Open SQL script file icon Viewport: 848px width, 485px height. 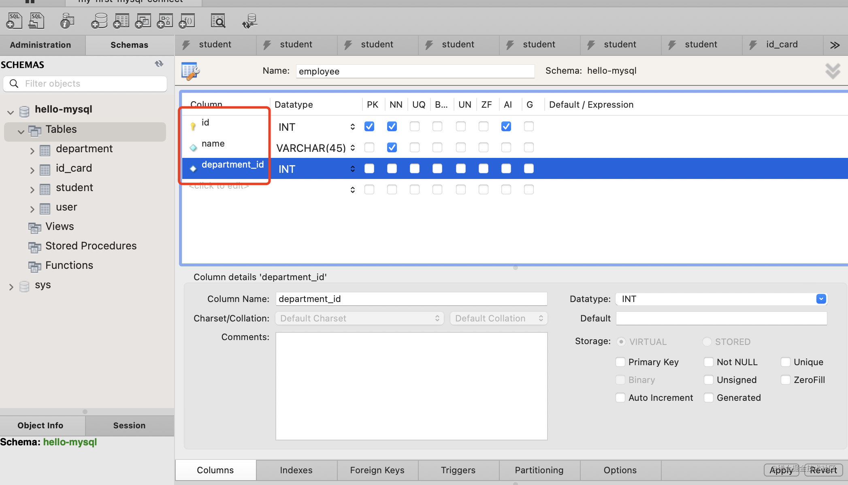tap(36, 21)
